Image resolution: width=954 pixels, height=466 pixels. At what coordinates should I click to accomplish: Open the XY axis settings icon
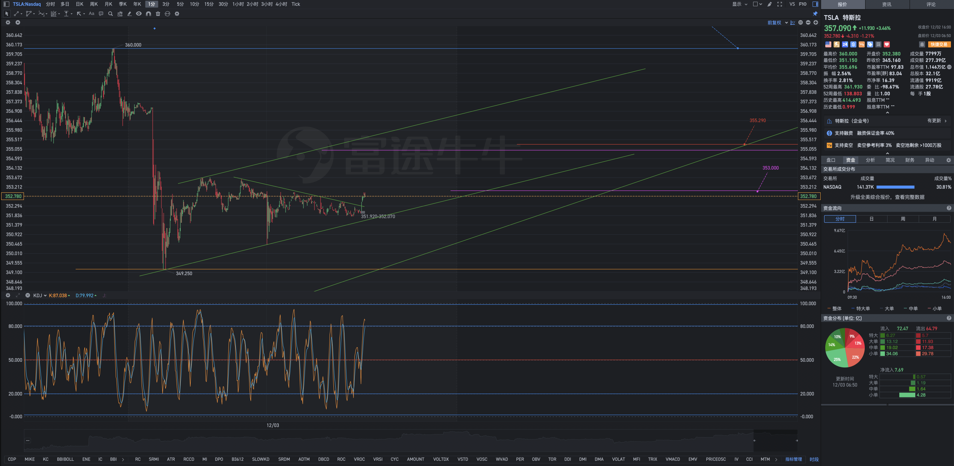coord(793,23)
